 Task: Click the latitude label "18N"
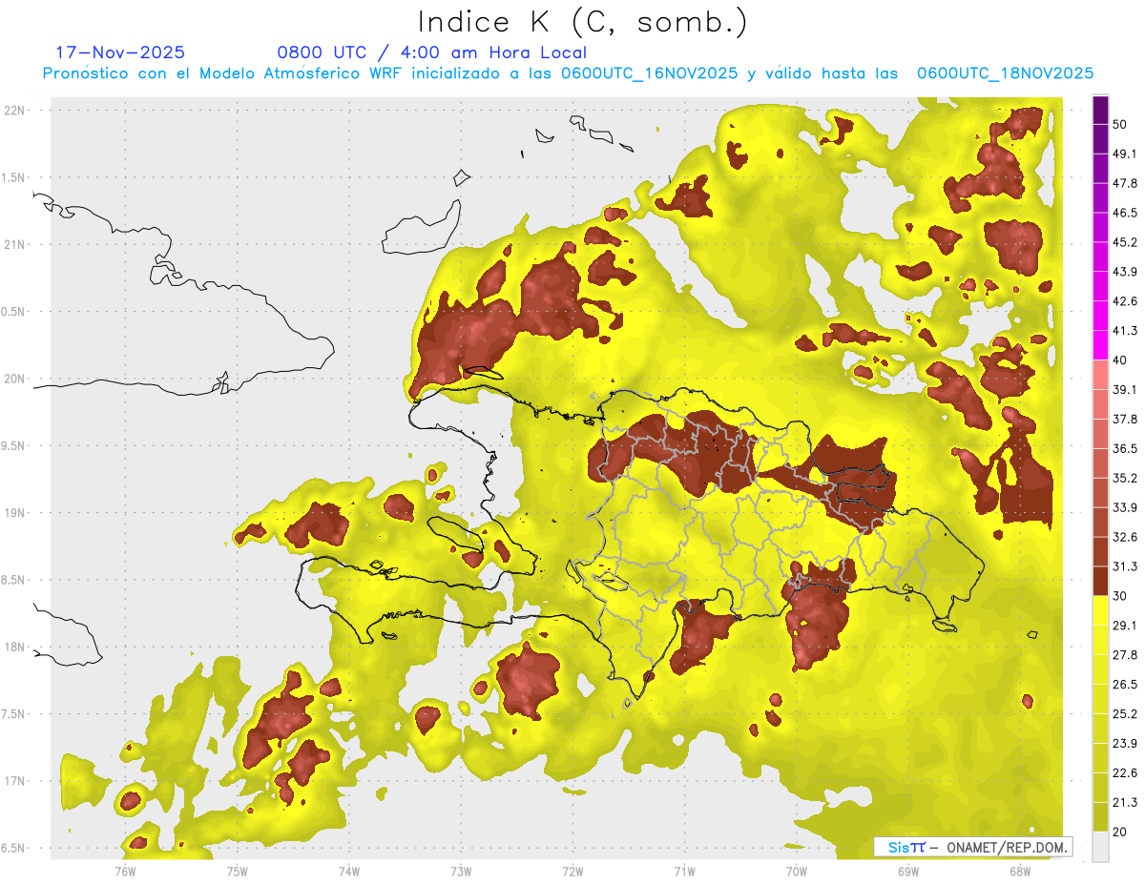click(16, 648)
